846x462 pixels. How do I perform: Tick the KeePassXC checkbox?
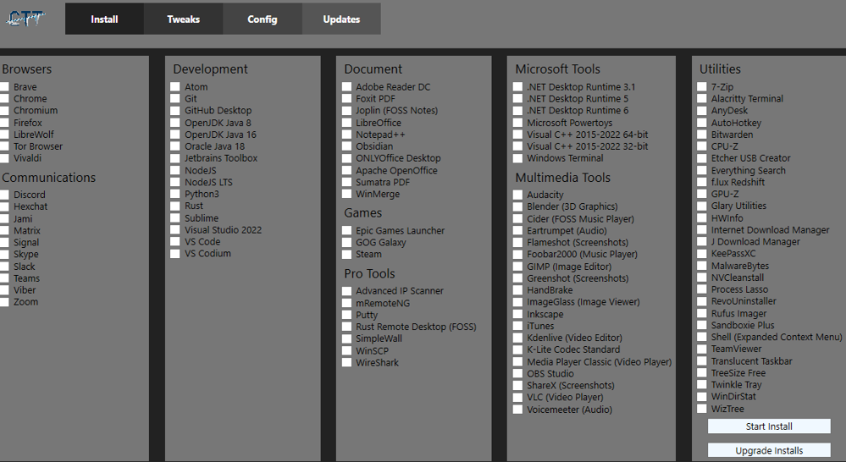702,253
